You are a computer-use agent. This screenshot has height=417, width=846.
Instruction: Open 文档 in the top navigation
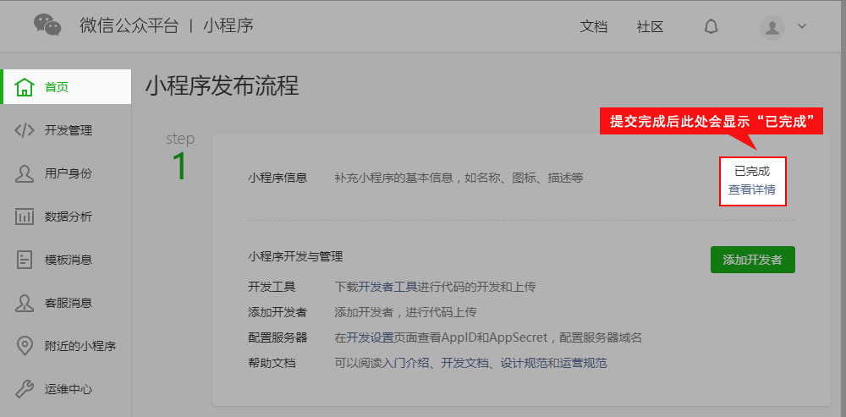coord(594,26)
